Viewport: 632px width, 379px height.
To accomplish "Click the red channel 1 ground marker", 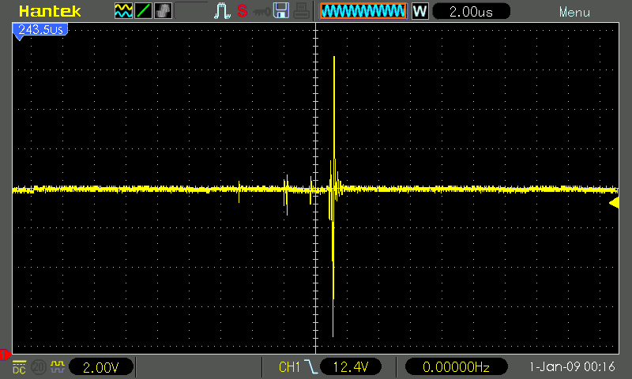I will (x=5, y=355).
